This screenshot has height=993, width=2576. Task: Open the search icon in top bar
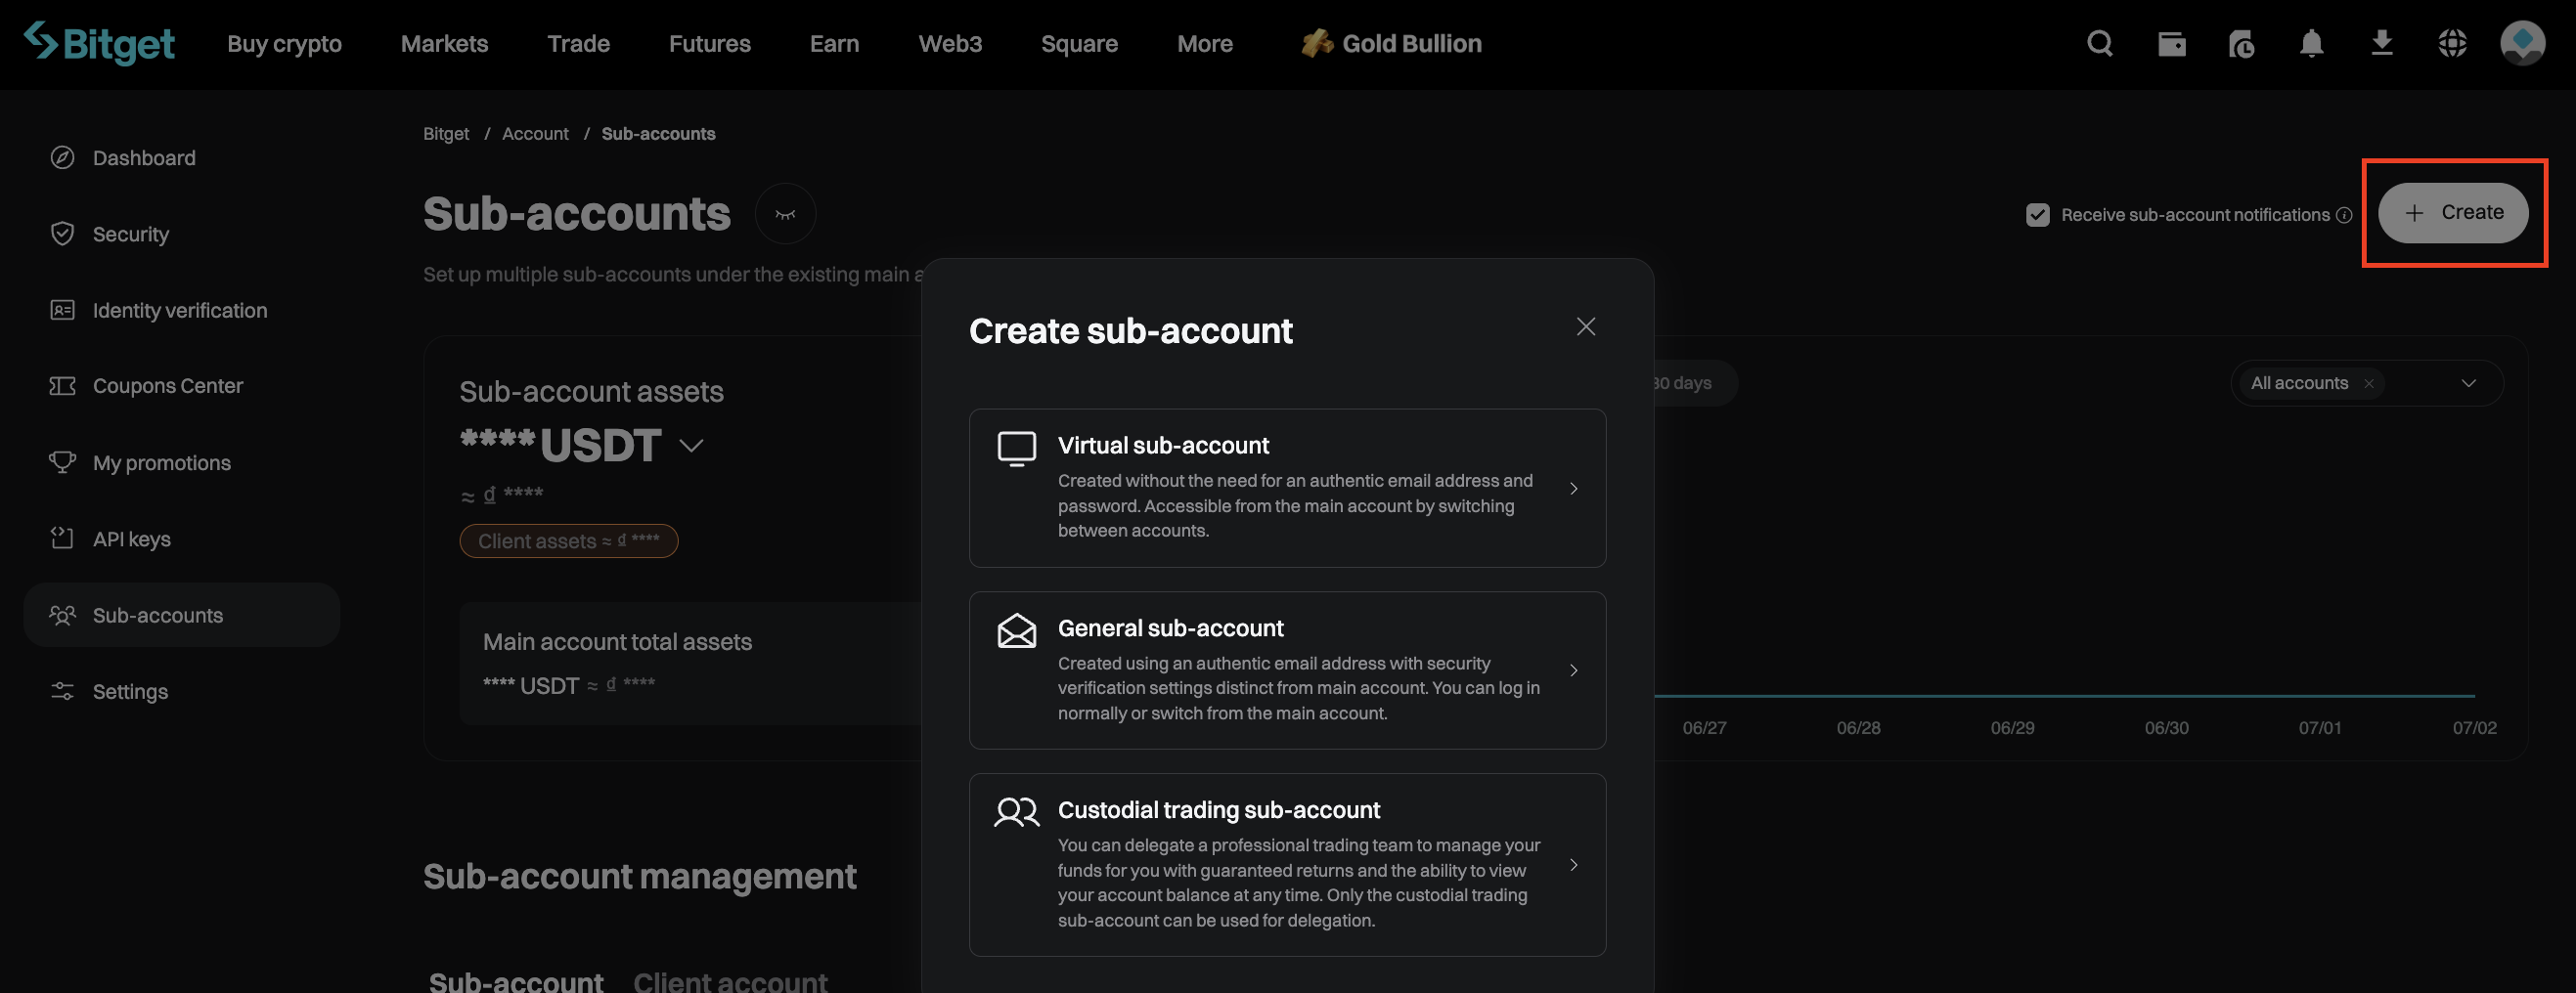pos(2100,43)
